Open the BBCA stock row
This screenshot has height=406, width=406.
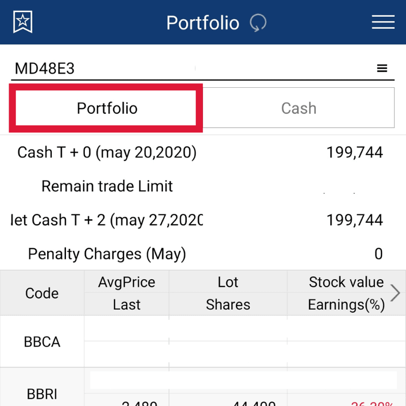coord(42,342)
